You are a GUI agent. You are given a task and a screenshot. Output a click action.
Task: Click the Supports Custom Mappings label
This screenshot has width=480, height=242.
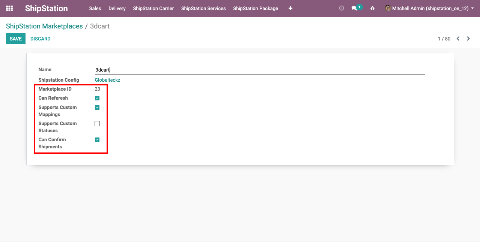pos(57,111)
